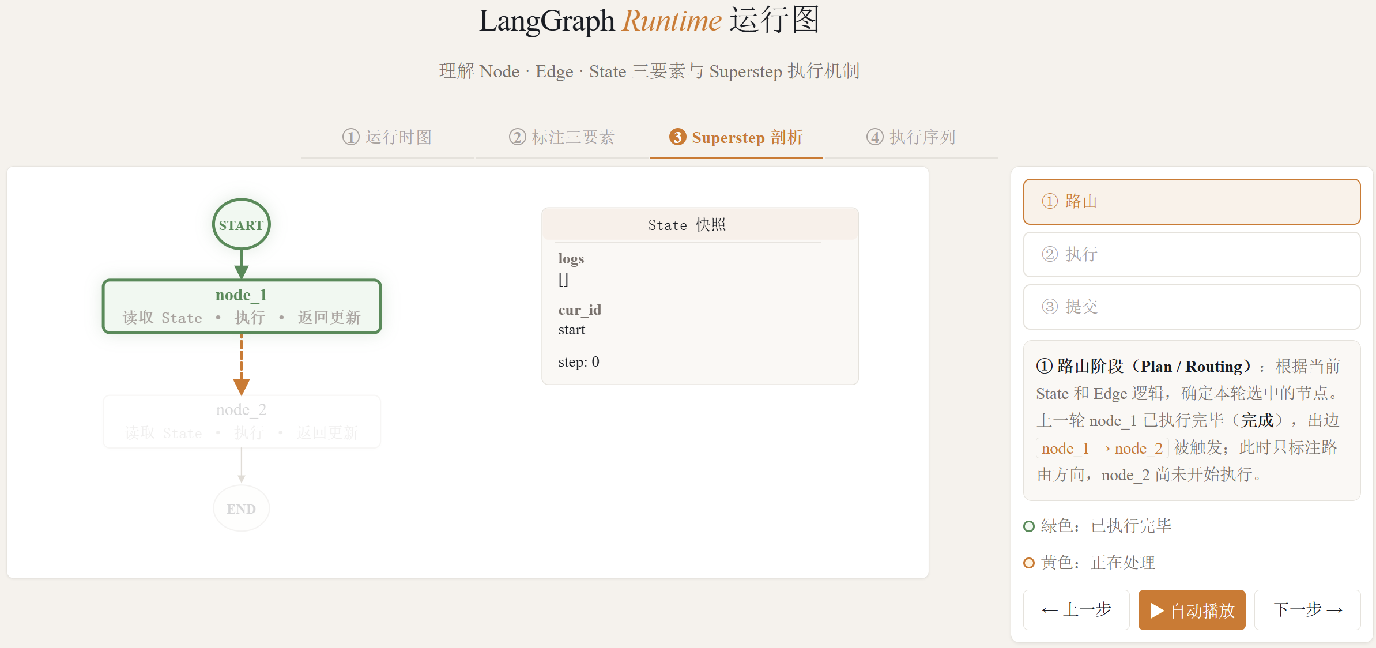Screen dimensions: 1376x648
Task: Go back with 上一步 button
Action: click(1076, 610)
